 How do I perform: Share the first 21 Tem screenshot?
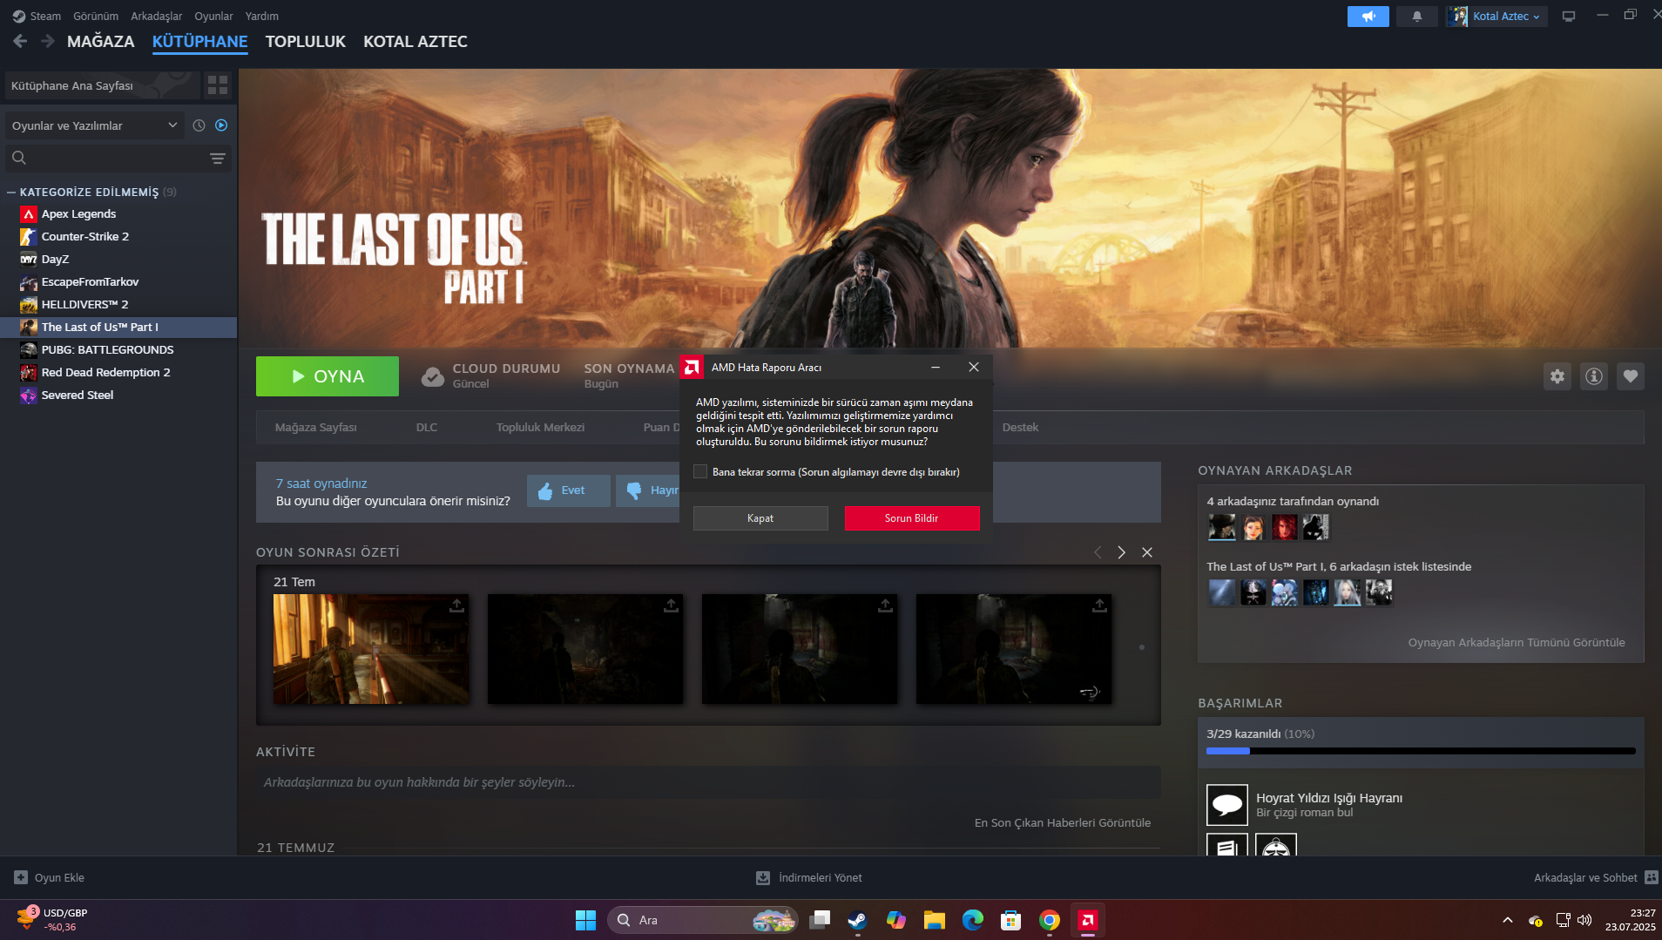456,605
